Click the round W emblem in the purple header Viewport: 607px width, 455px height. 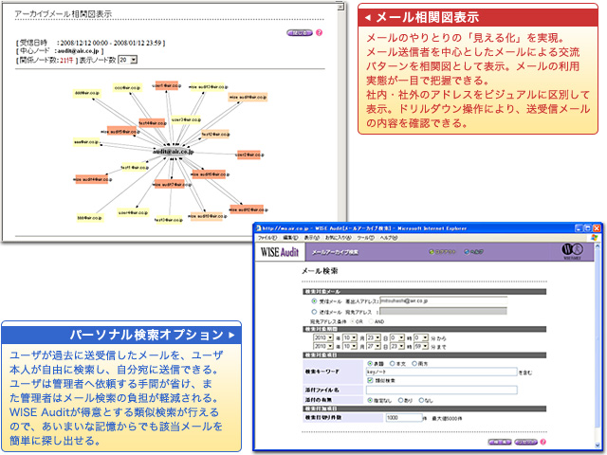click(572, 250)
